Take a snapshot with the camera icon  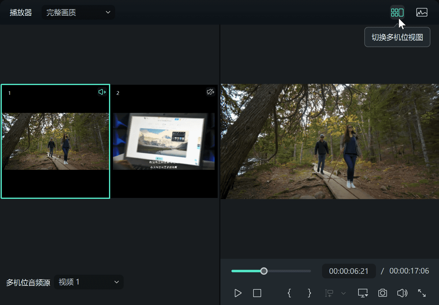[x=382, y=293]
